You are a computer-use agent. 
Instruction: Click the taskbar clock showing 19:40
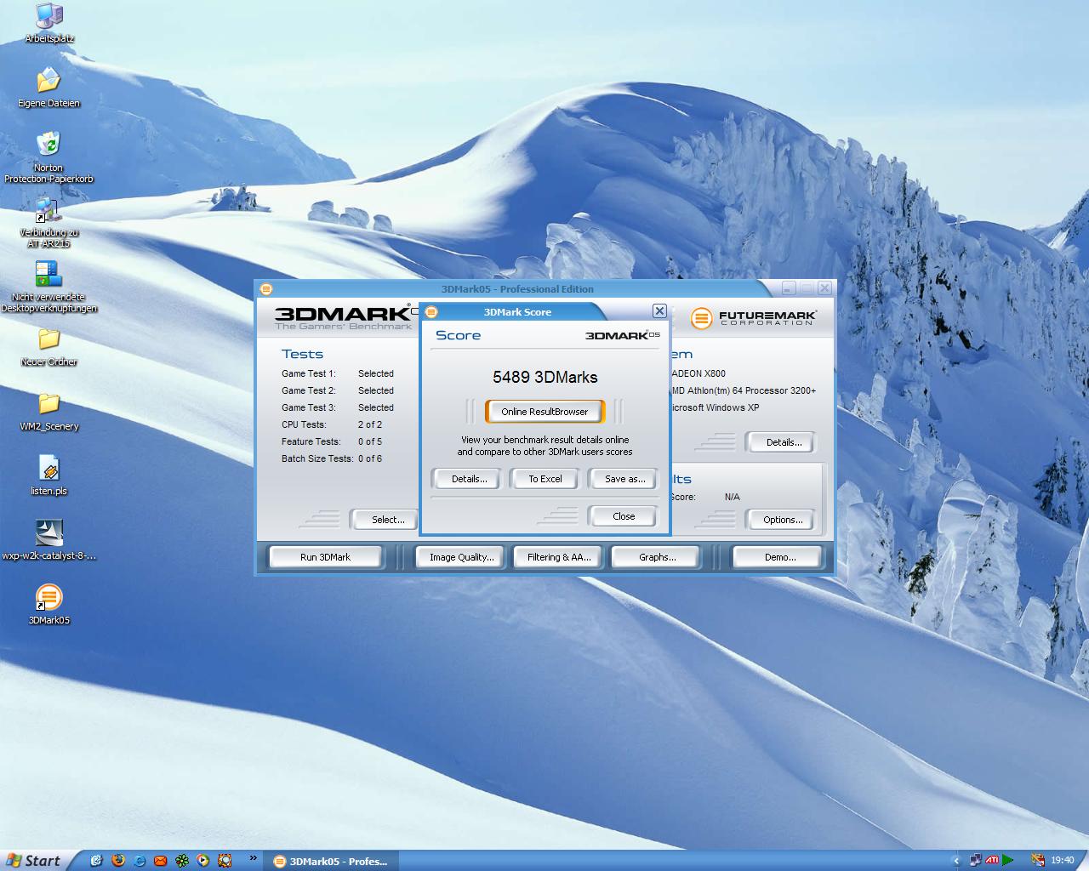coord(1063,861)
